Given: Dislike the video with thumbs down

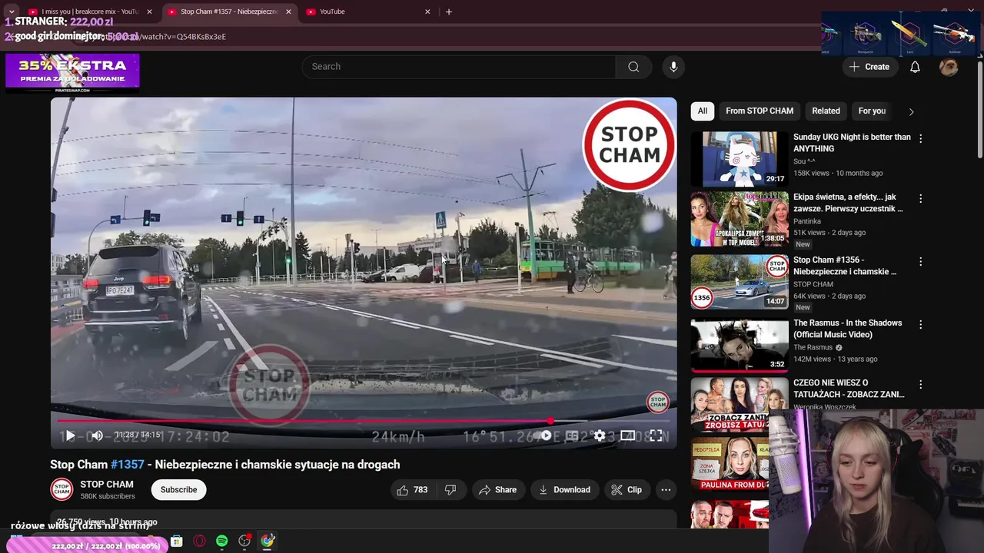Looking at the screenshot, I should (451, 489).
